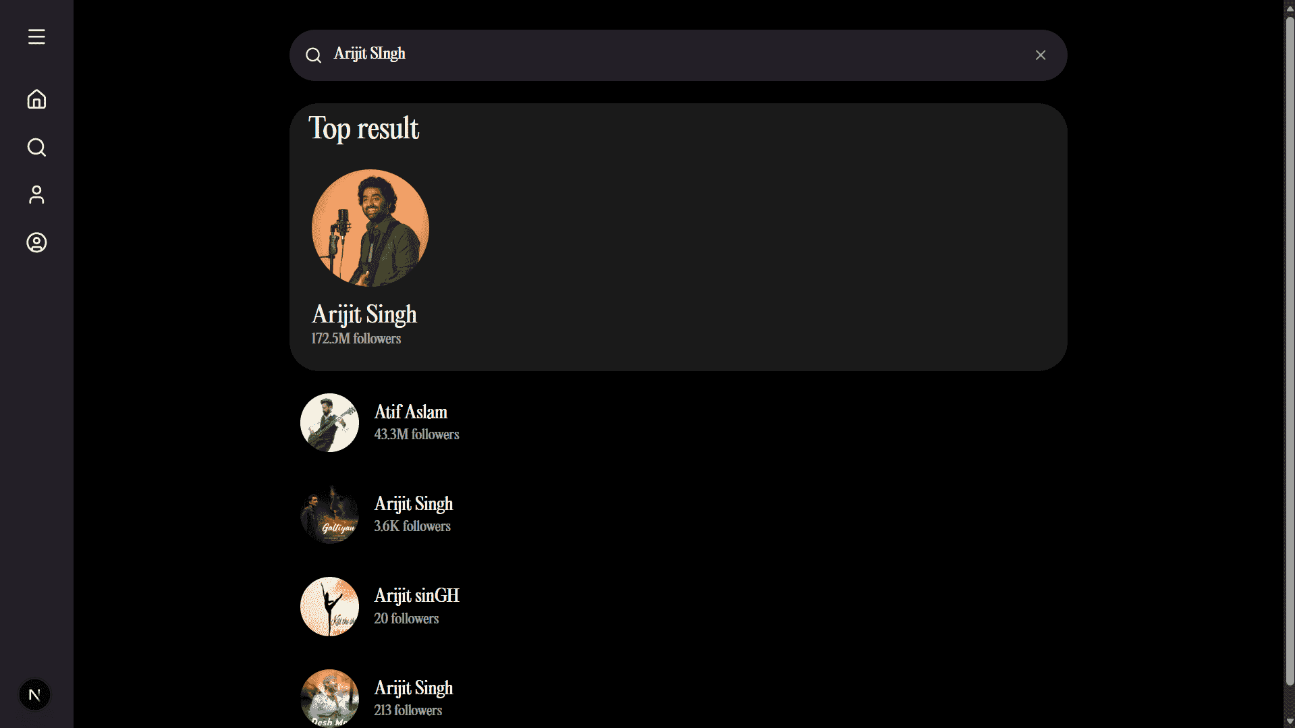The image size is (1295, 728).
Task: Click the Galtiyan thumbnail avatar
Action: 329,515
